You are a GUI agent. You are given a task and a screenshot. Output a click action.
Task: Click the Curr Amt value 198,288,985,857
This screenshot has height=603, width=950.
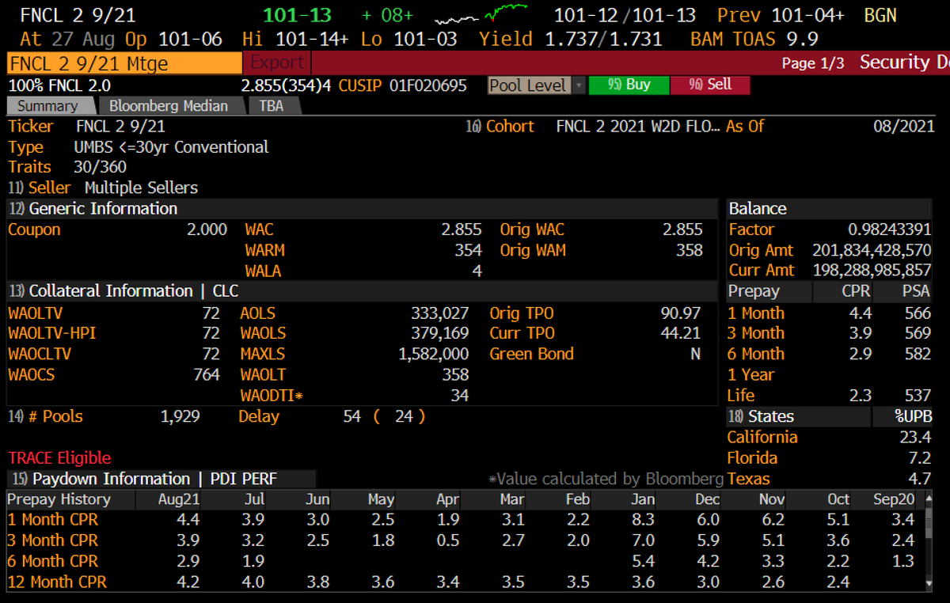[x=872, y=271]
